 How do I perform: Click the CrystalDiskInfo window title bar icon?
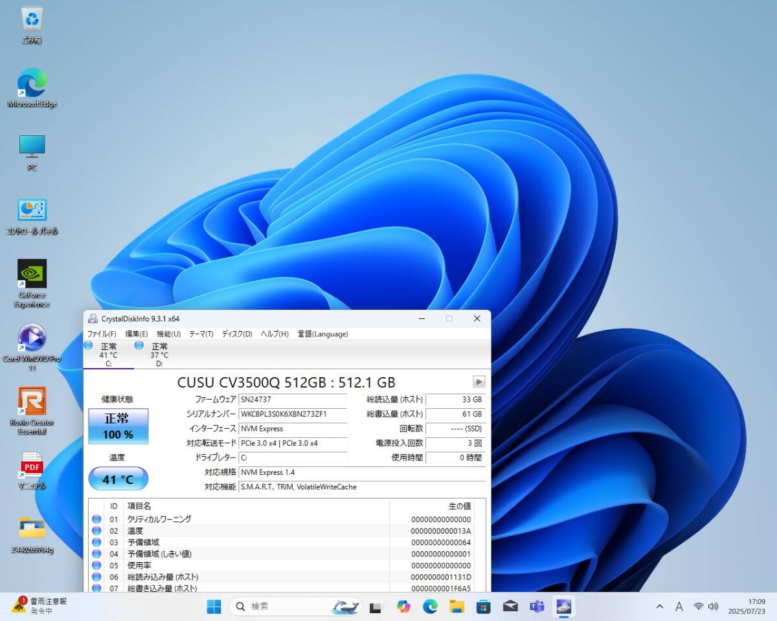coord(93,319)
